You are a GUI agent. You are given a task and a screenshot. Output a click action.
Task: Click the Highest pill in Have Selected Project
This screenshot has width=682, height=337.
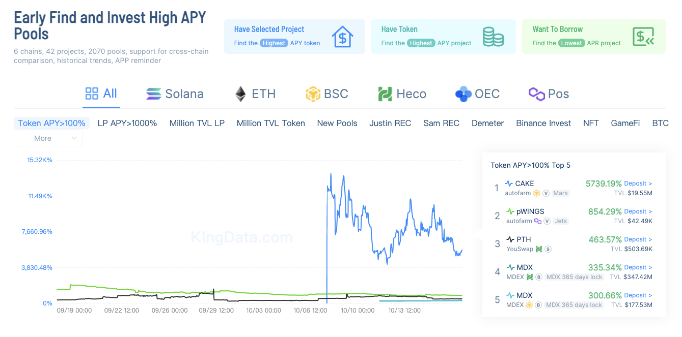274,43
